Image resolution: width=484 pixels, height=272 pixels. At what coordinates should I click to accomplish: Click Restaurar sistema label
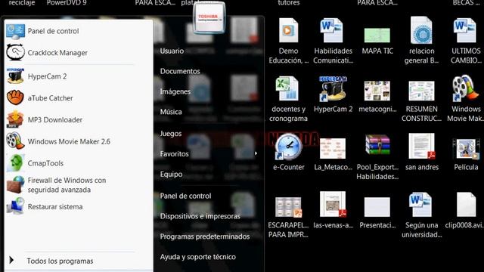pyautogui.click(x=55, y=206)
